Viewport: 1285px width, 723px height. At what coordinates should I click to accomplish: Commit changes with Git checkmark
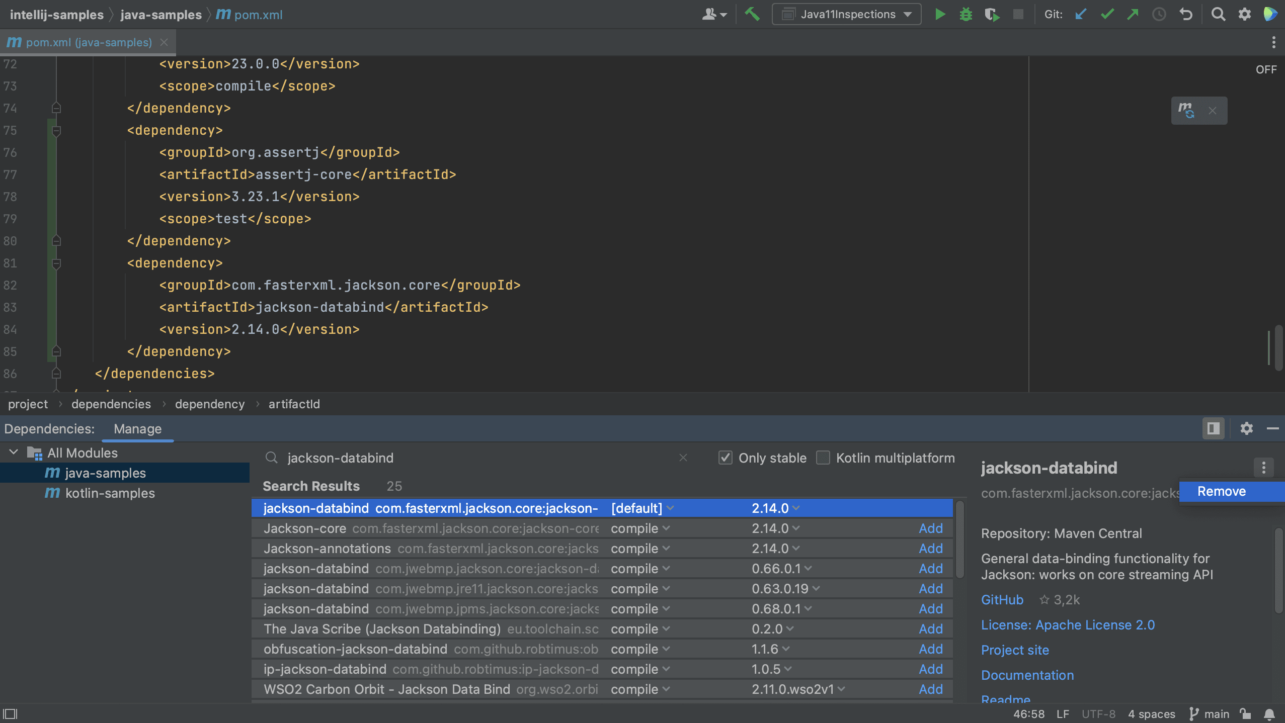pyautogui.click(x=1107, y=14)
